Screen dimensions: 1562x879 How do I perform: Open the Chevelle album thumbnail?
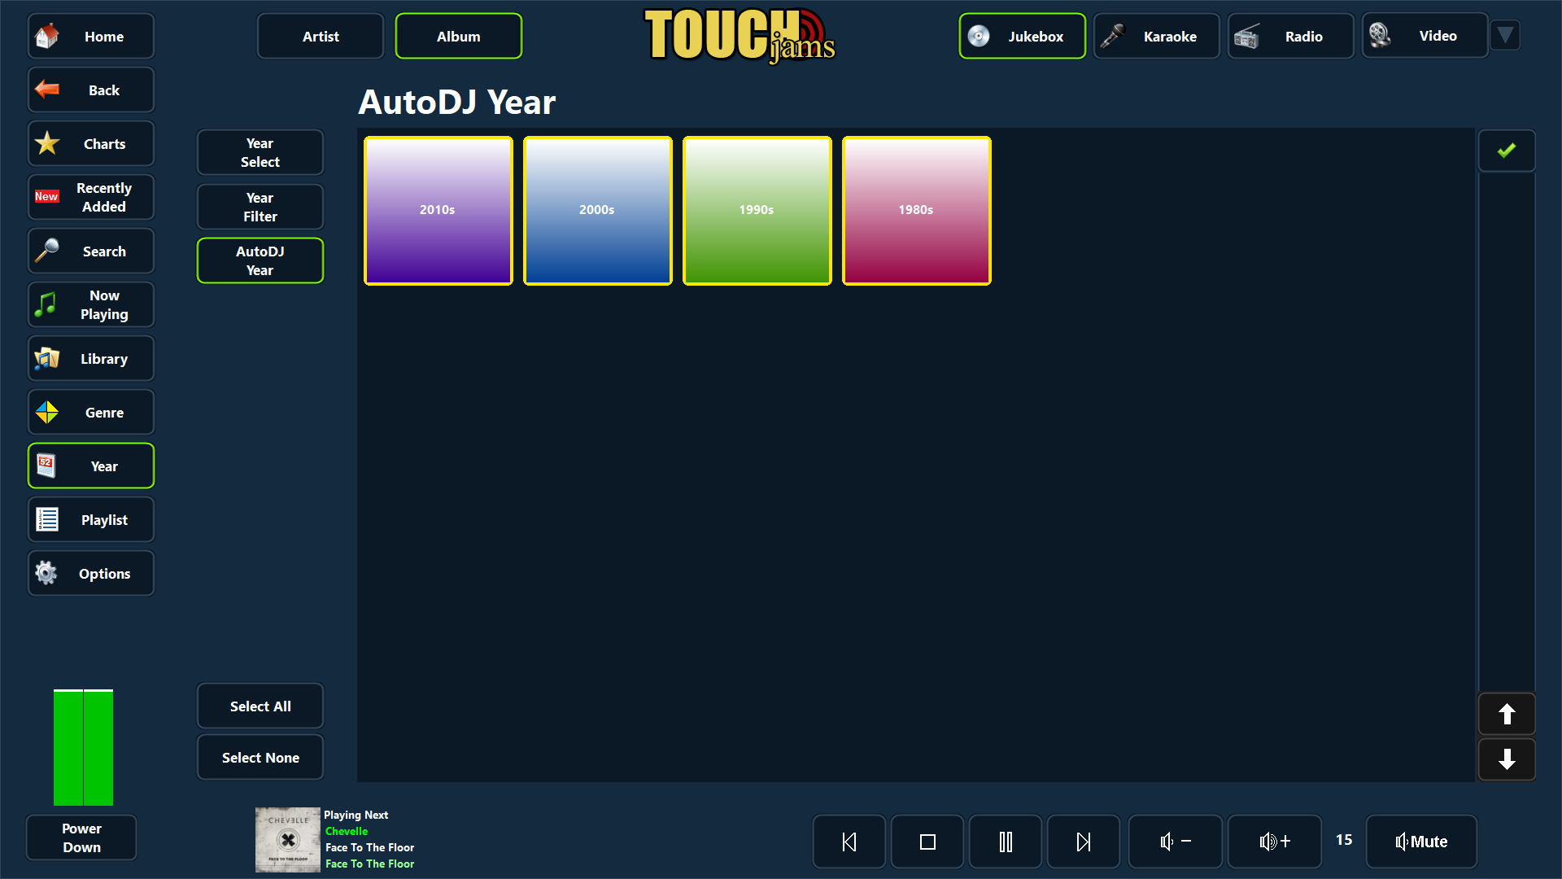tap(287, 839)
